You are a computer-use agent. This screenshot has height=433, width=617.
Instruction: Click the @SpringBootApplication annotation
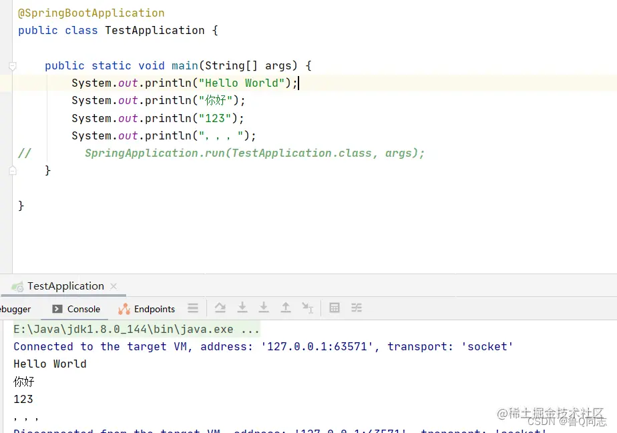point(91,13)
